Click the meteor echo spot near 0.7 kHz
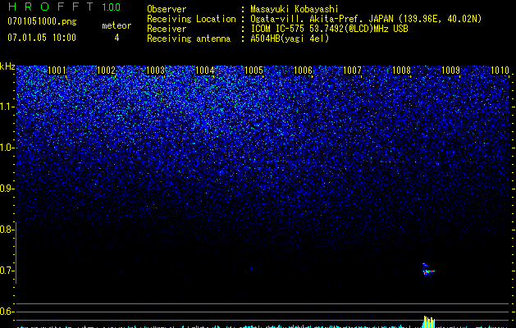516x328 pixels. click(x=427, y=270)
